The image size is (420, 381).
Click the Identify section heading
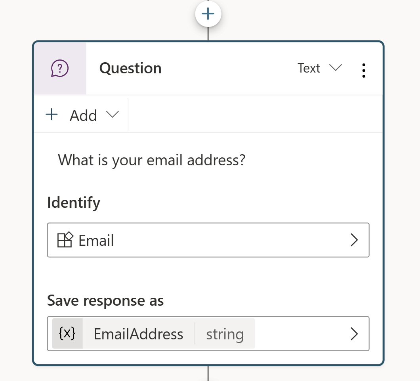(x=74, y=203)
